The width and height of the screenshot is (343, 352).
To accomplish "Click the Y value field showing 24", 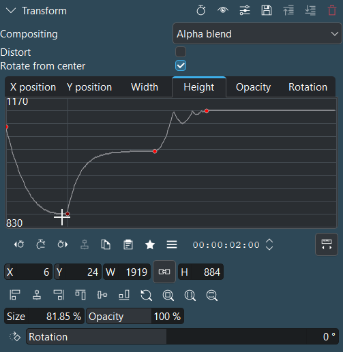I will pos(78,272).
